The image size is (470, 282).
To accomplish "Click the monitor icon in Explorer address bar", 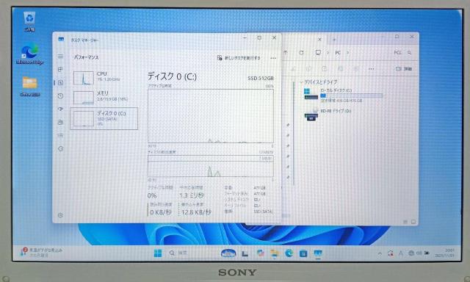I will coord(318,52).
